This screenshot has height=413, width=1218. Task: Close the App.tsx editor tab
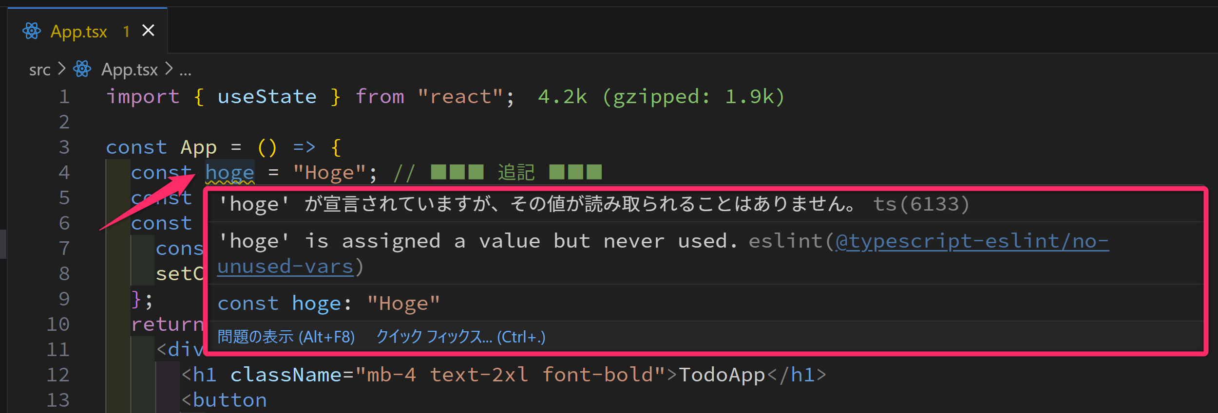tap(148, 31)
